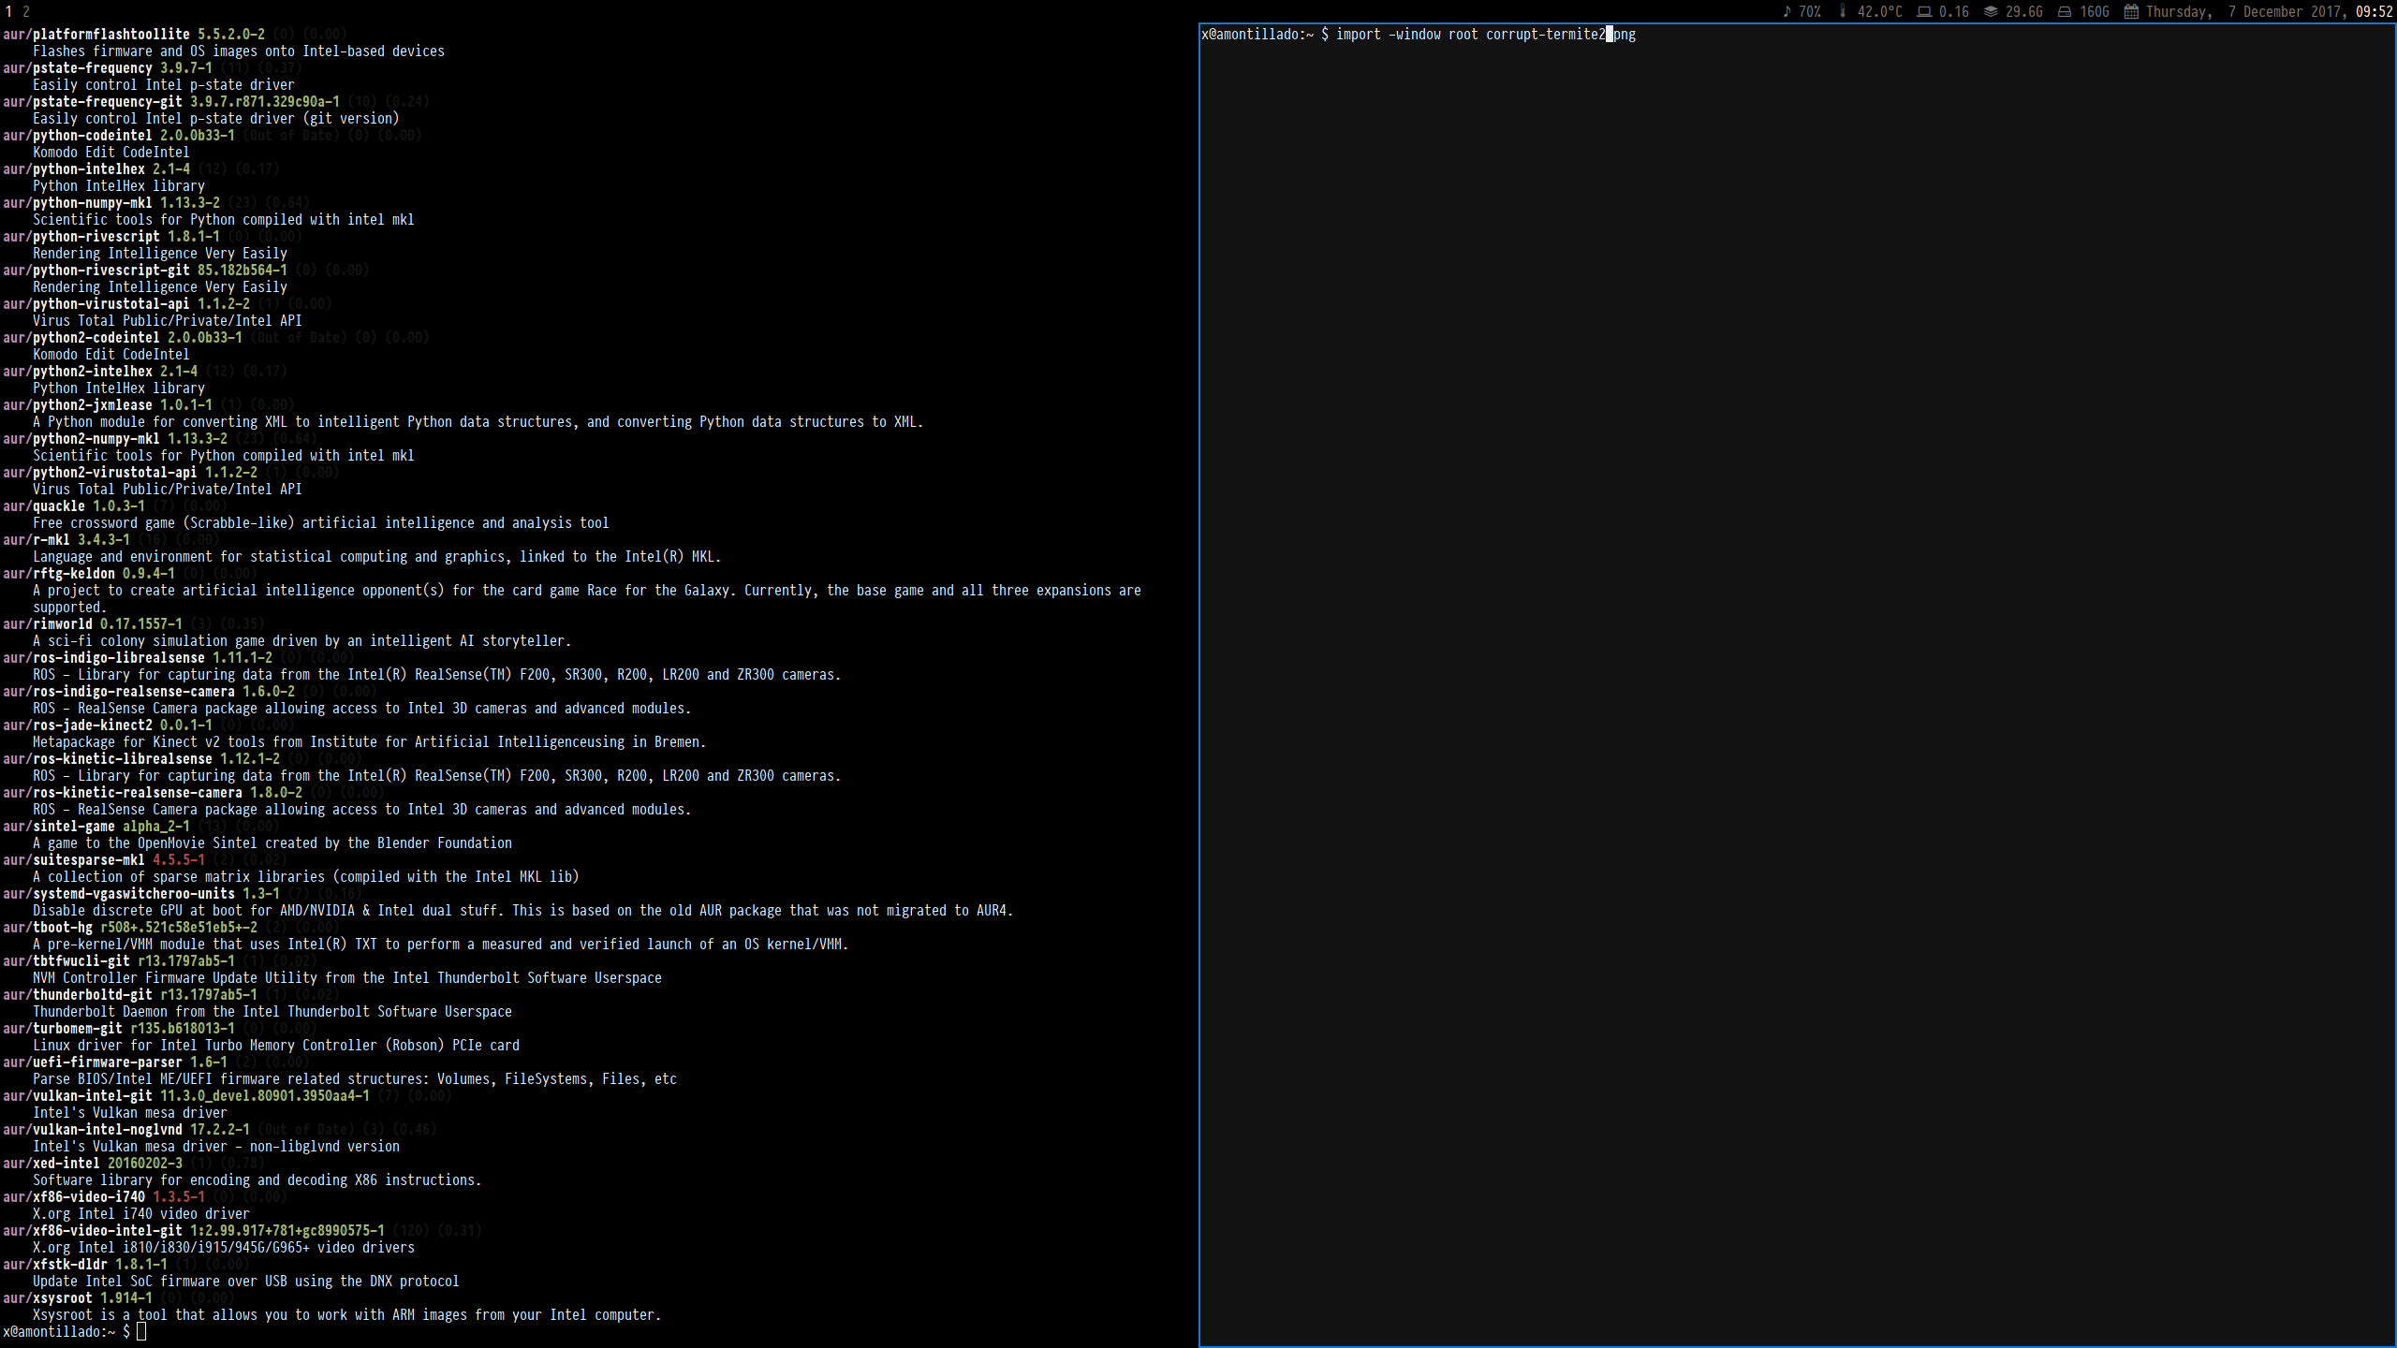This screenshot has width=2397, height=1348.
Task: Click the prompt cursor in left terminal
Action: pos(141,1331)
